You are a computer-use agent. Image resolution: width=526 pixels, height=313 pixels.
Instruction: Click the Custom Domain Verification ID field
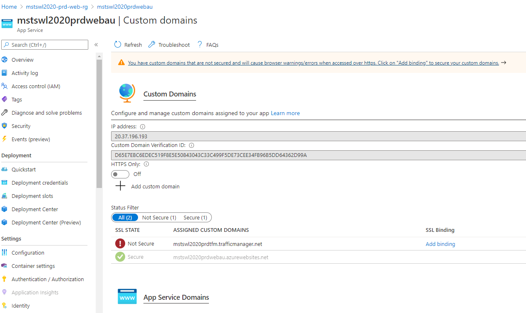pyautogui.click(x=318, y=155)
